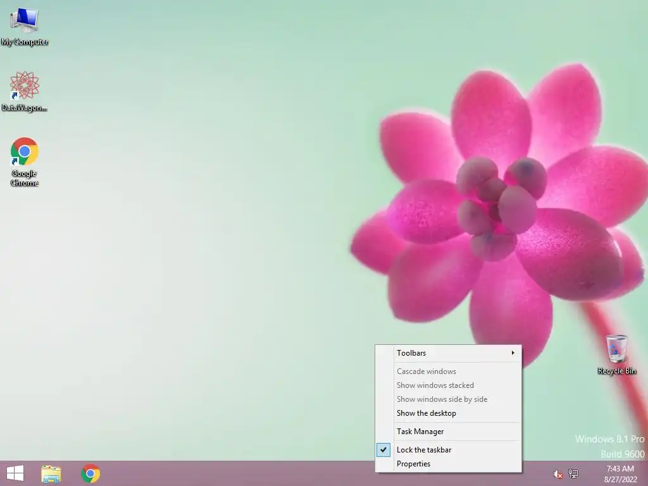Select the Recycle Bin icon

(616, 354)
